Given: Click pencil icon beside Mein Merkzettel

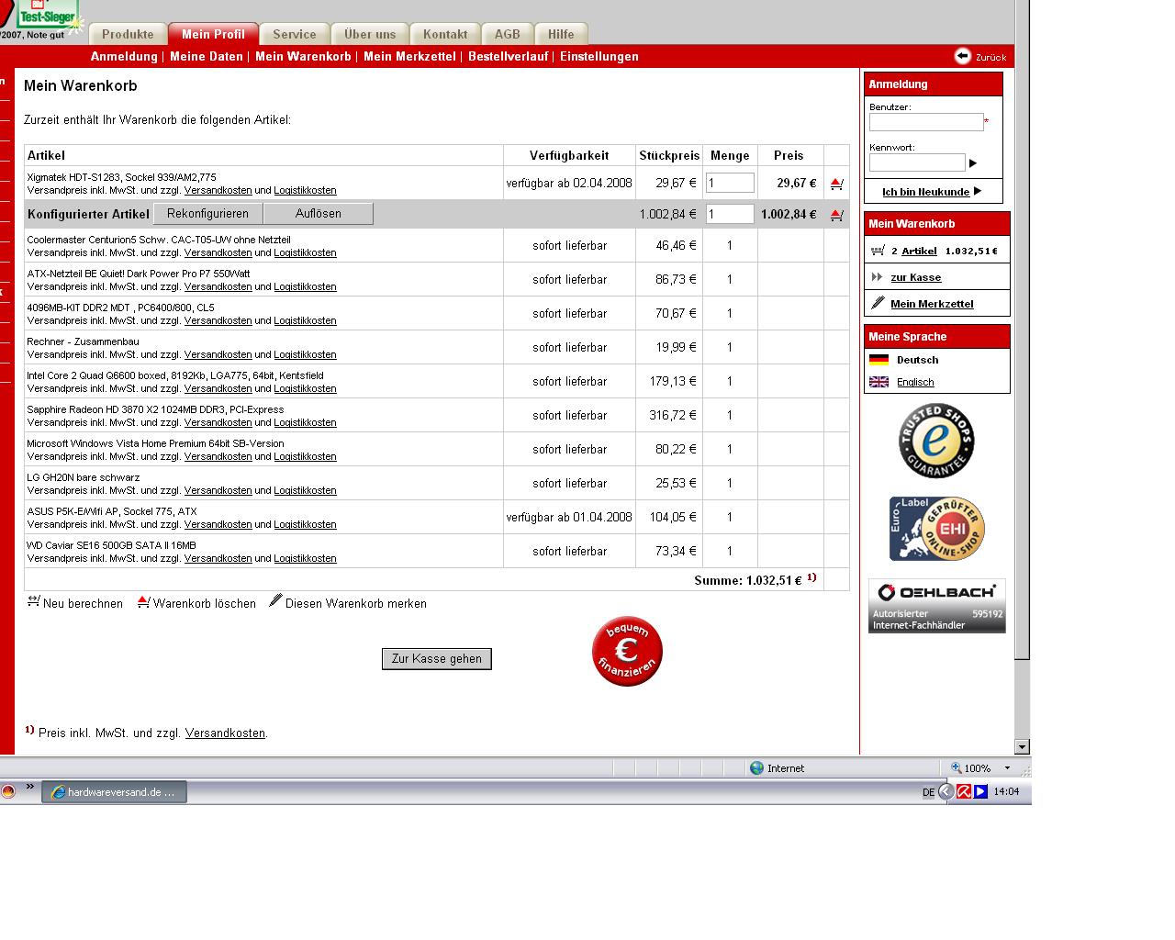Looking at the screenshot, I should pos(878,303).
